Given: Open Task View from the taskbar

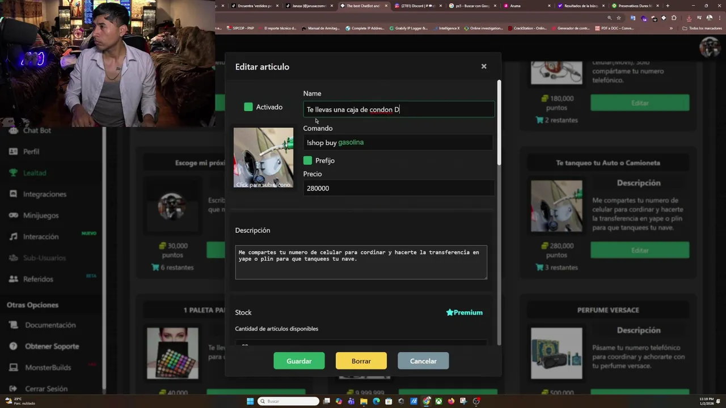Looking at the screenshot, I should tap(327, 401).
